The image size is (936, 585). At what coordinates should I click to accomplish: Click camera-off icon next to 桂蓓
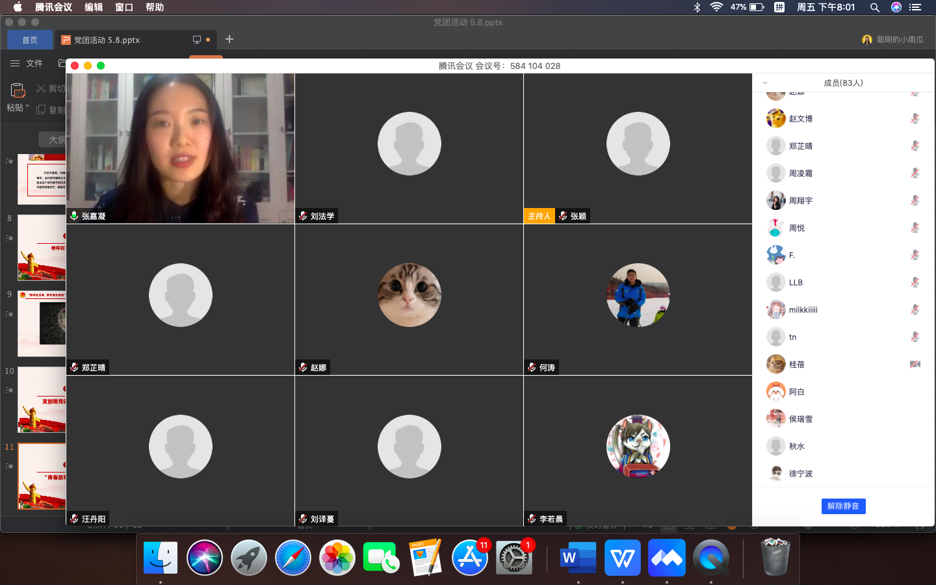click(915, 365)
